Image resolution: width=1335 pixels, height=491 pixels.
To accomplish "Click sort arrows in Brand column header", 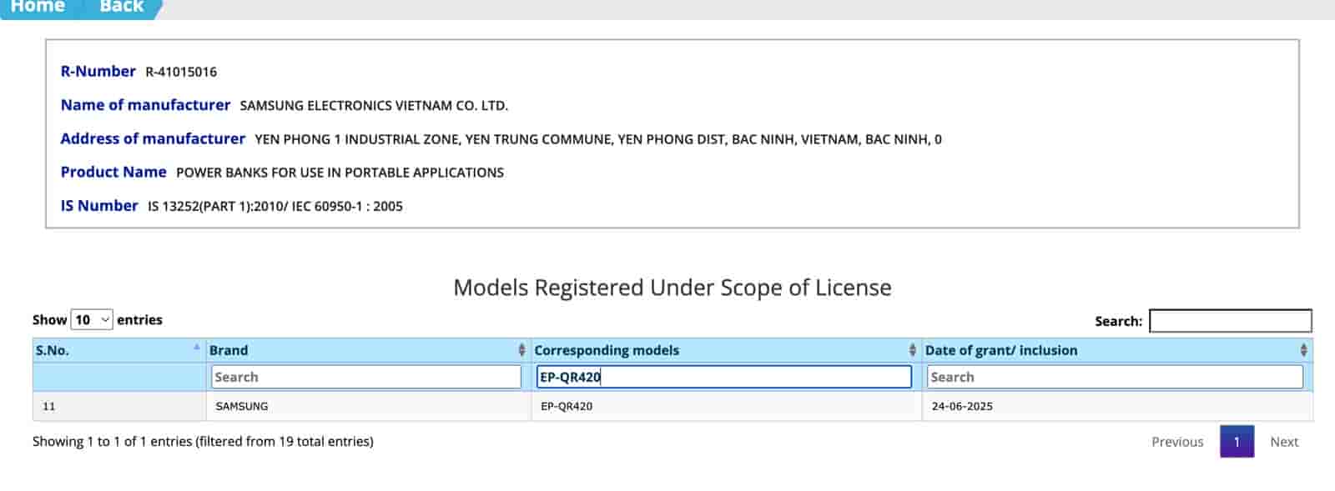I will click(521, 350).
